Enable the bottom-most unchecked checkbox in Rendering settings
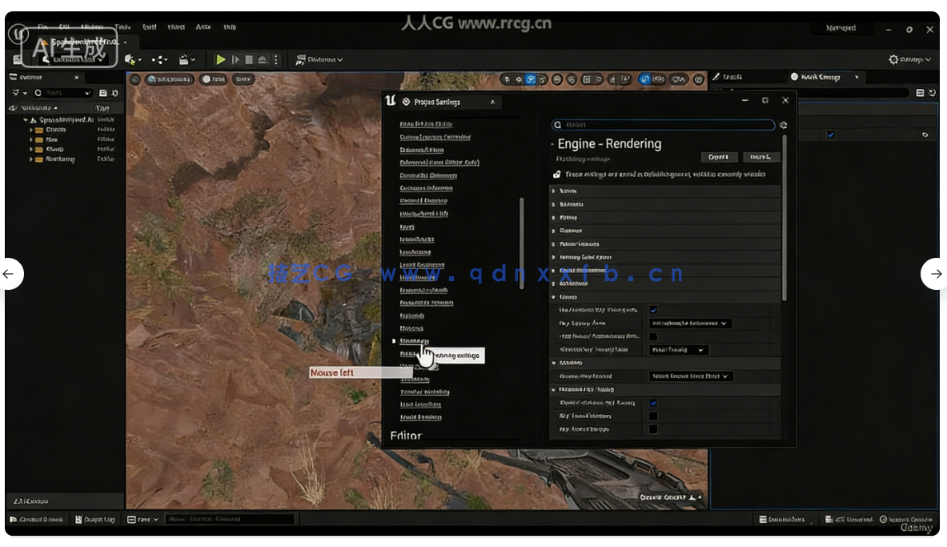Viewport: 947px width, 547px height. 653,429
